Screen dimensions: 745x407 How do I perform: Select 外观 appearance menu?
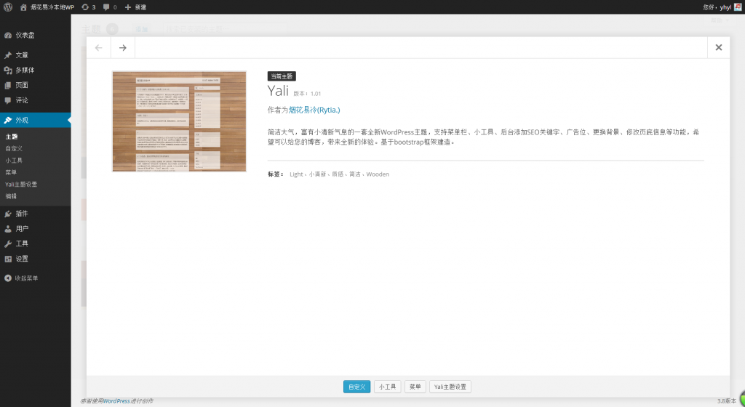(35, 120)
